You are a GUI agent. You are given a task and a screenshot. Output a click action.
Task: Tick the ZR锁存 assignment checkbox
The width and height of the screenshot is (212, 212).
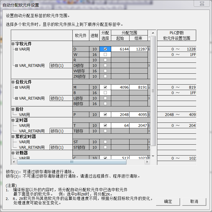[x=105, y=76]
